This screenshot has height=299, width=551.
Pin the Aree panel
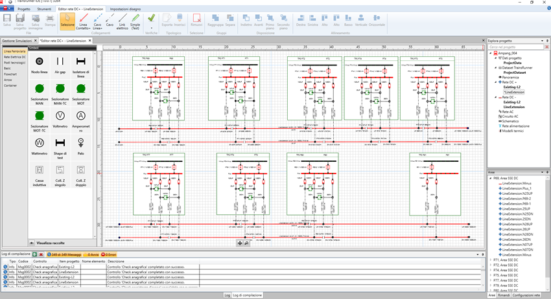pyautogui.click(x=547, y=172)
